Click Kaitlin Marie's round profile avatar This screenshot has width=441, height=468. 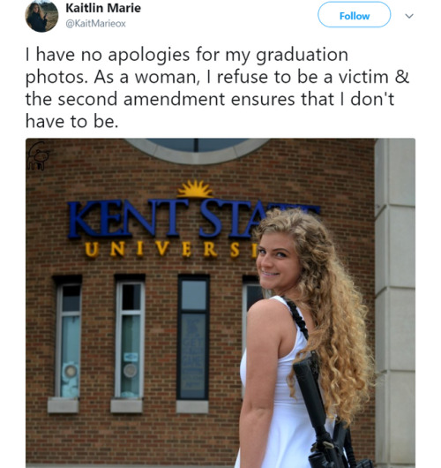pyautogui.click(x=41, y=16)
